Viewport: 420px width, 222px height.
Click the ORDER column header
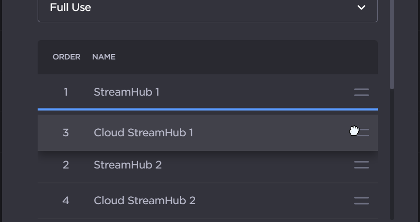pyautogui.click(x=66, y=57)
